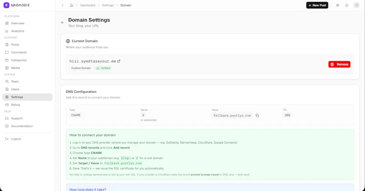This screenshot has width=365, height=191.
Task: Click the 'How to connect your domain' heading
Action: [93, 135]
